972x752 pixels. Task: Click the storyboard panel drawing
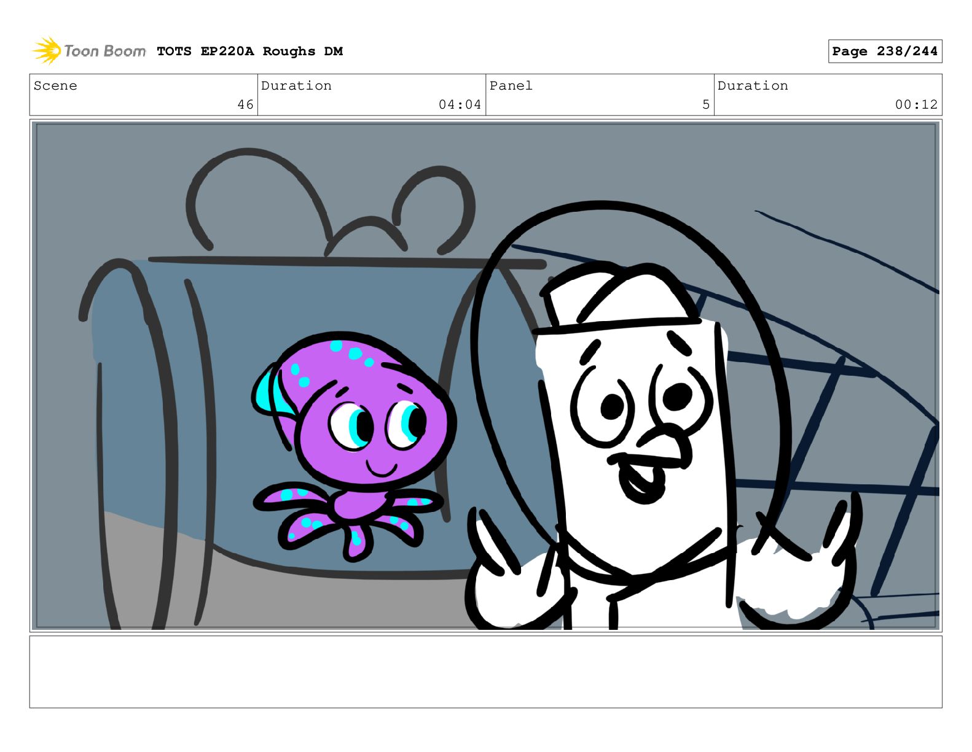click(486, 376)
